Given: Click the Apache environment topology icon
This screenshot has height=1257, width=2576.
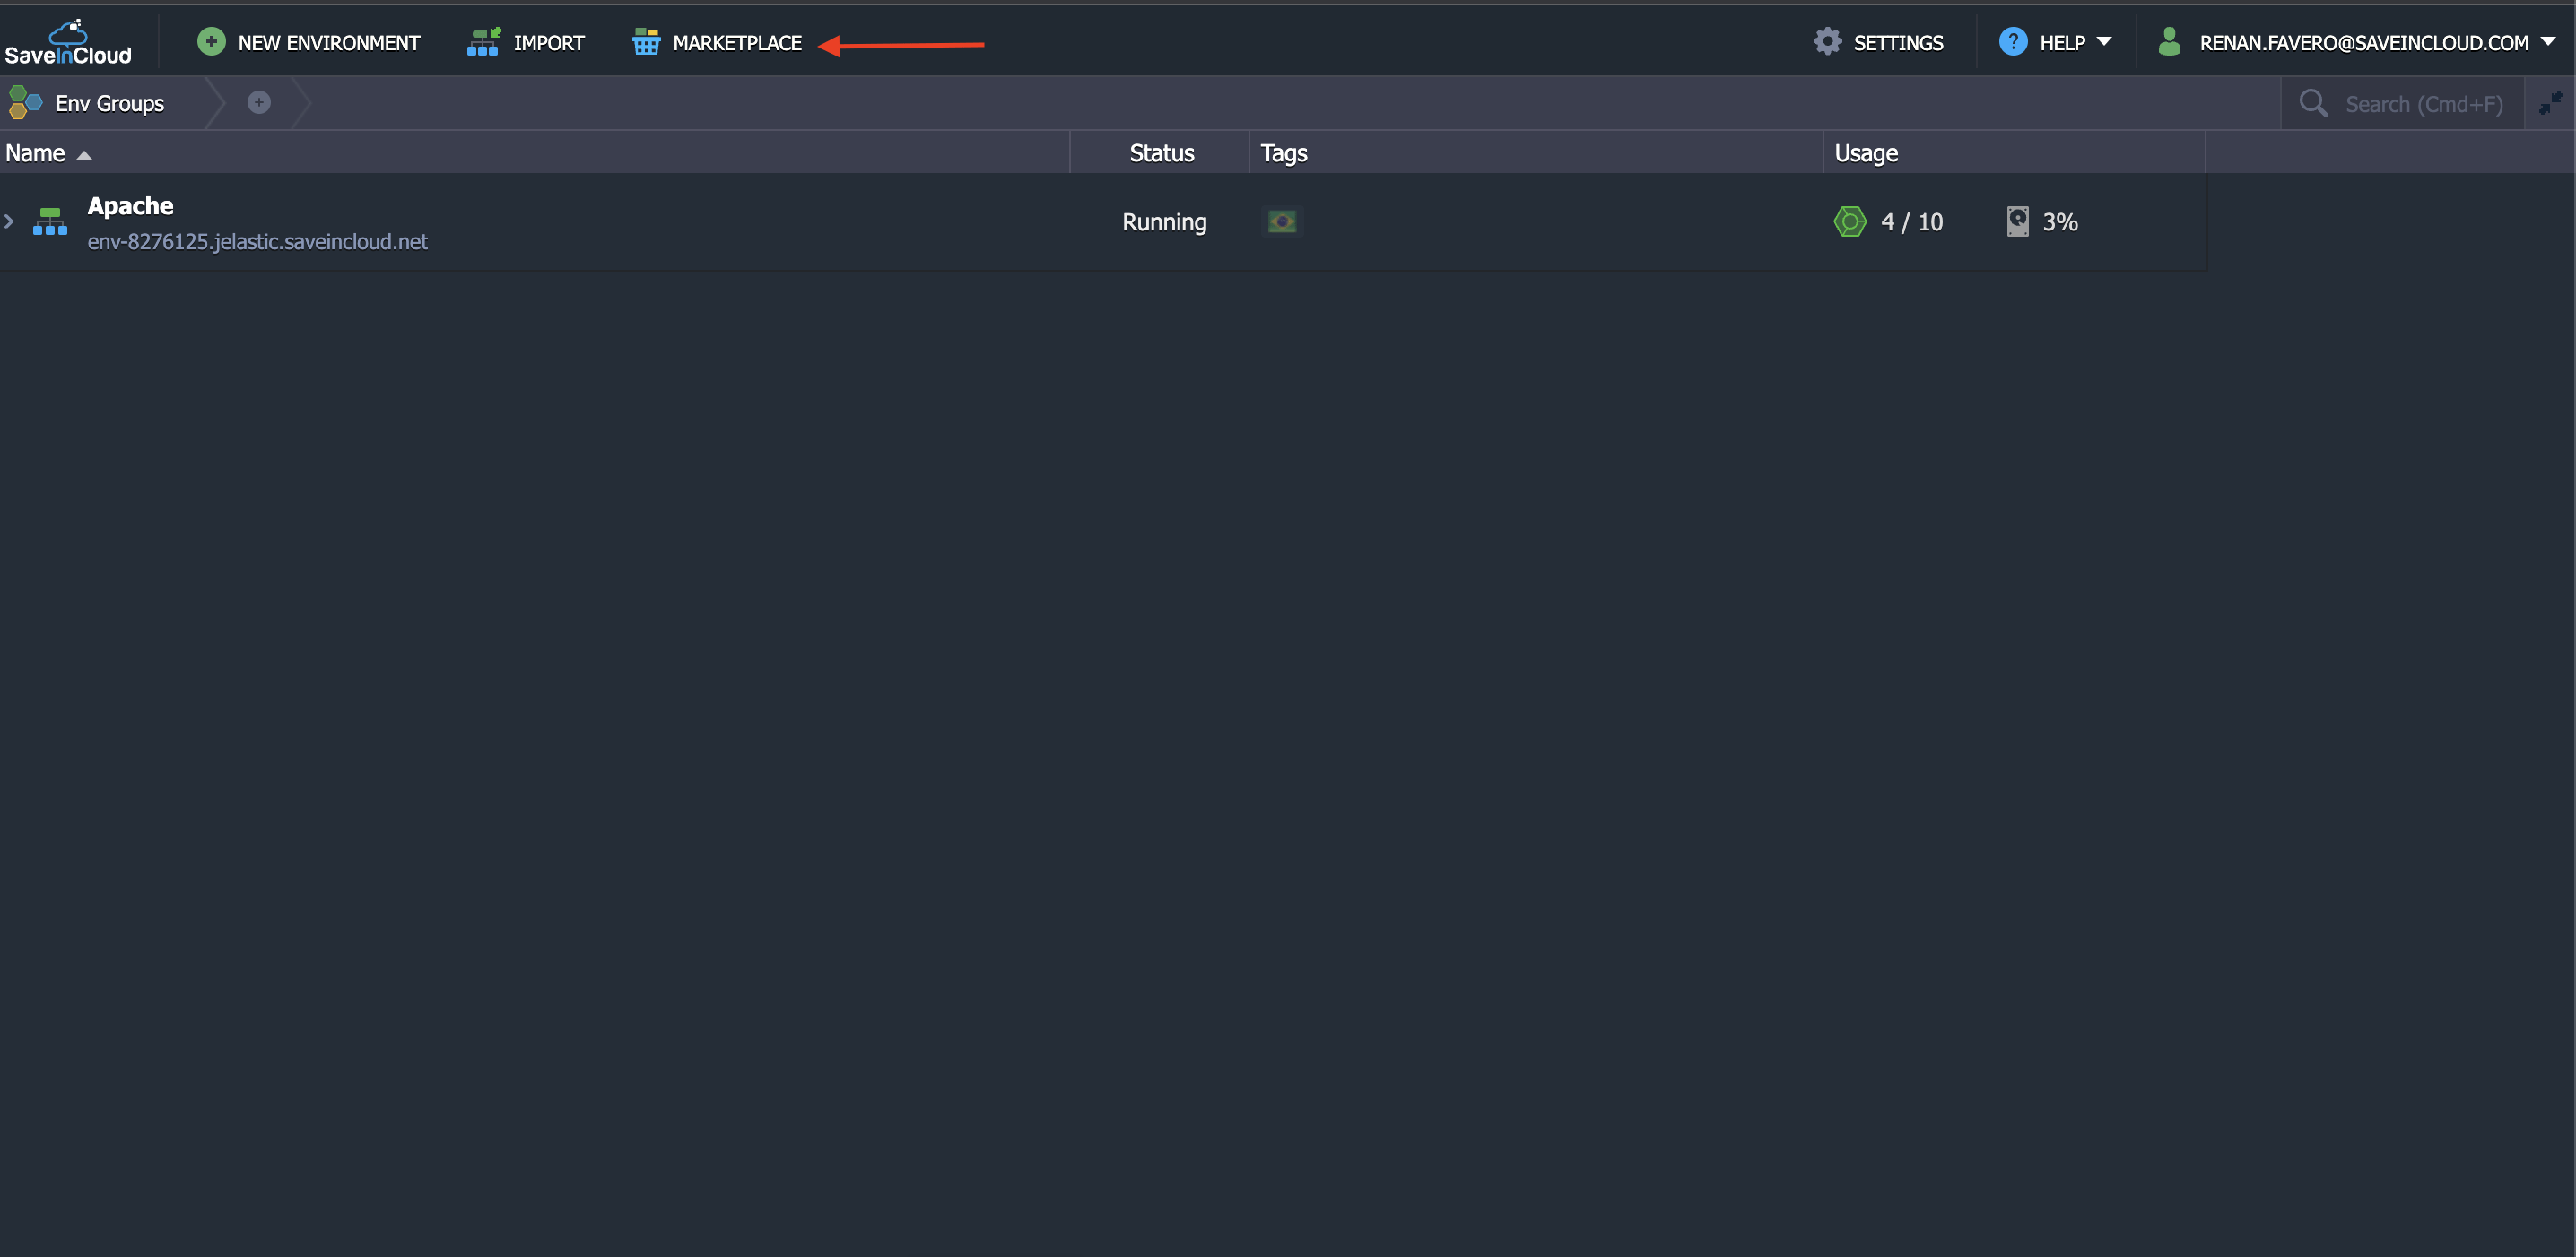Looking at the screenshot, I should (50, 221).
